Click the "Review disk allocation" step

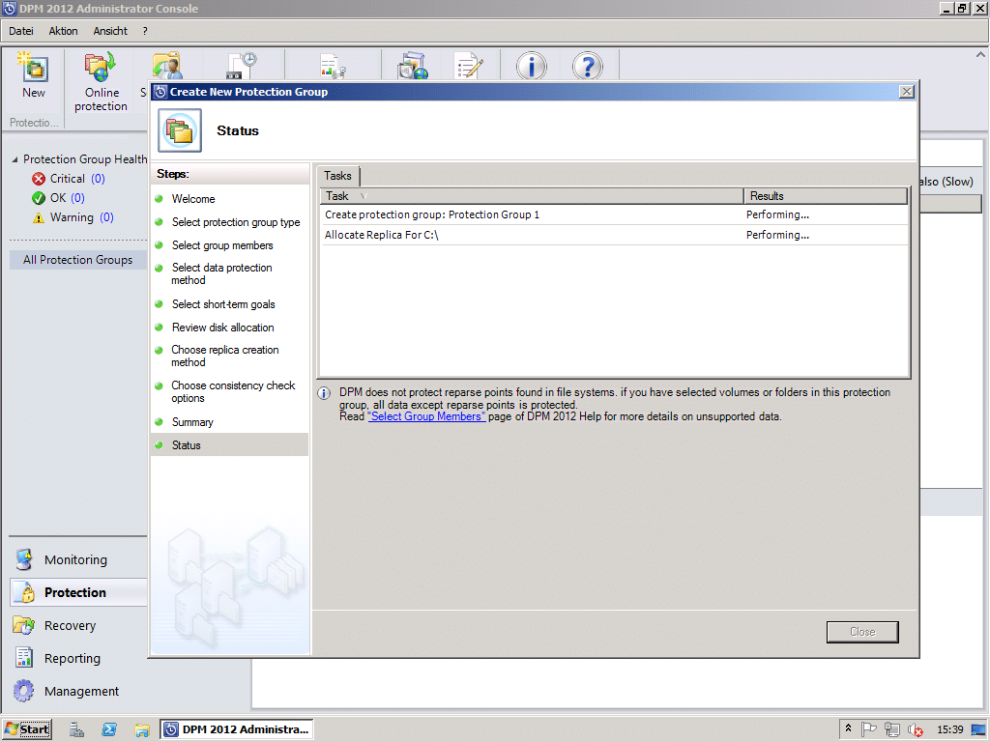click(223, 328)
